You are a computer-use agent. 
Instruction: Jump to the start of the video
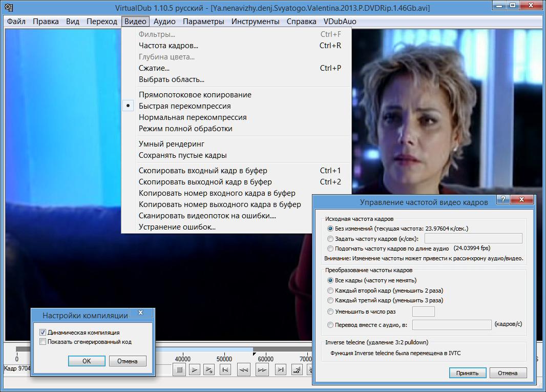[225, 369]
